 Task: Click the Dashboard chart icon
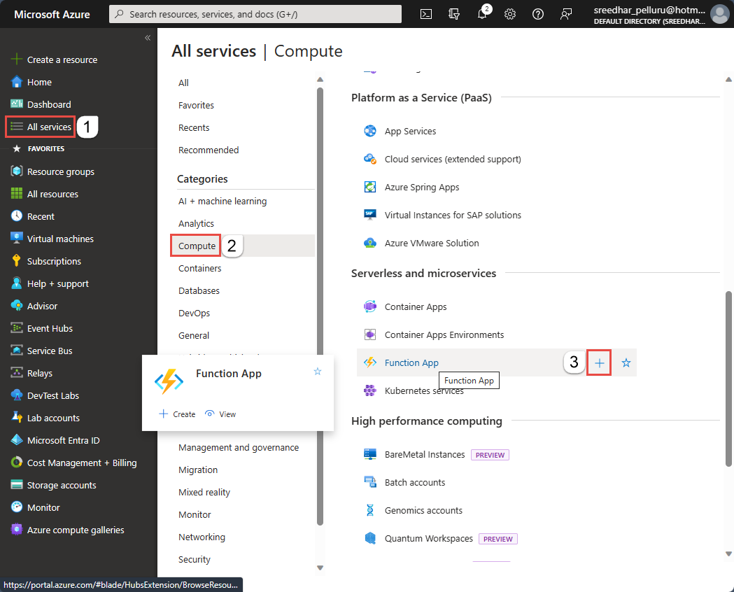(16, 104)
